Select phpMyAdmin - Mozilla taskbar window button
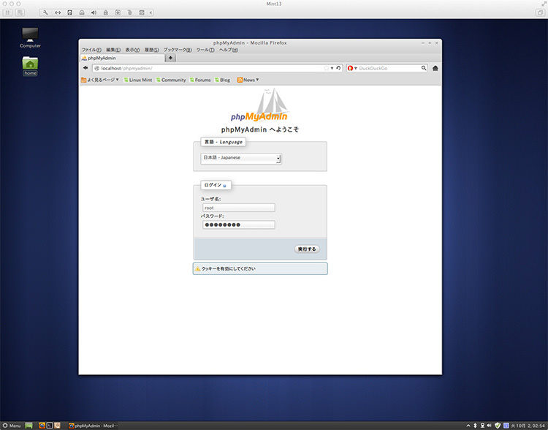548x430 pixels. 93,426
